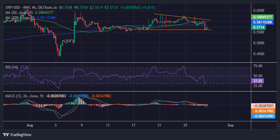Click the green 0.59849377 MA 50 value in legend

coord(44,13)
